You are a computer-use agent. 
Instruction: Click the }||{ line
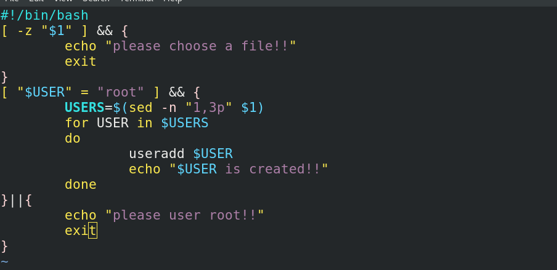click(x=17, y=200)
